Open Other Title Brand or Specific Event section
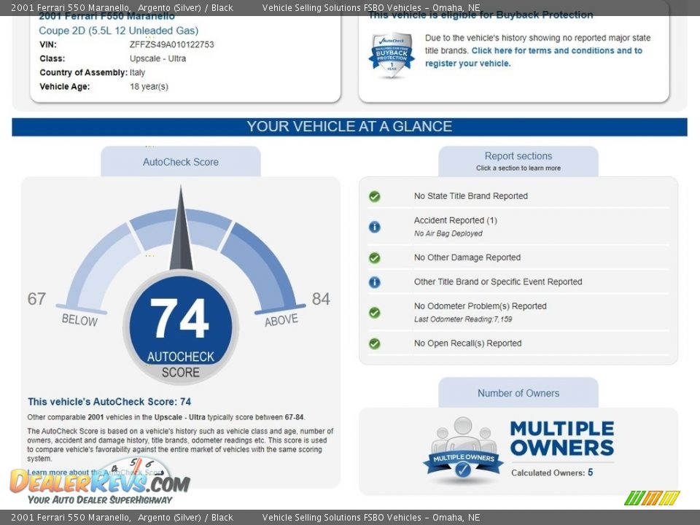700x525 pixels. [x=498, y=281]
